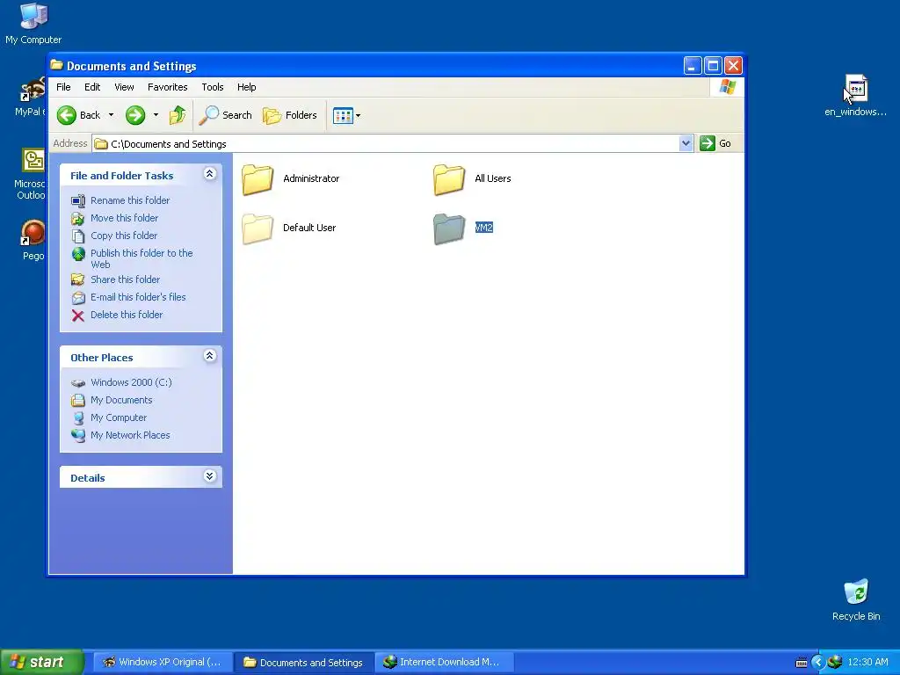Expand the Details panel
This screenshot has height=675, width=900.
tap(209, 476)
